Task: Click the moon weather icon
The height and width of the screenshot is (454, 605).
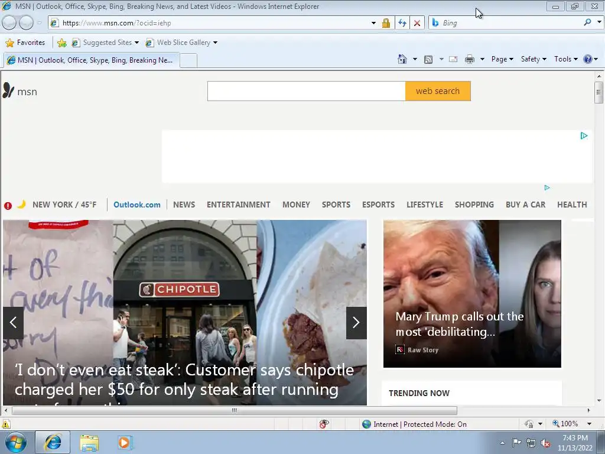Action: 22,204
